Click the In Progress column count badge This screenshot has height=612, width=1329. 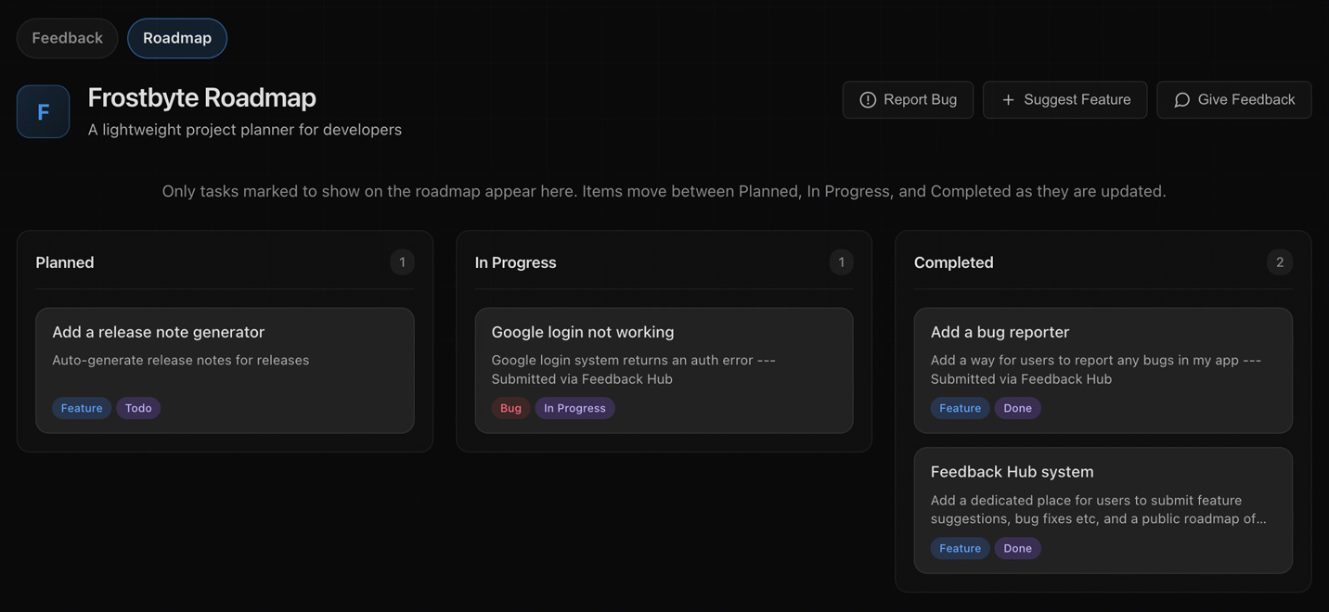click(x=841, y=262)
